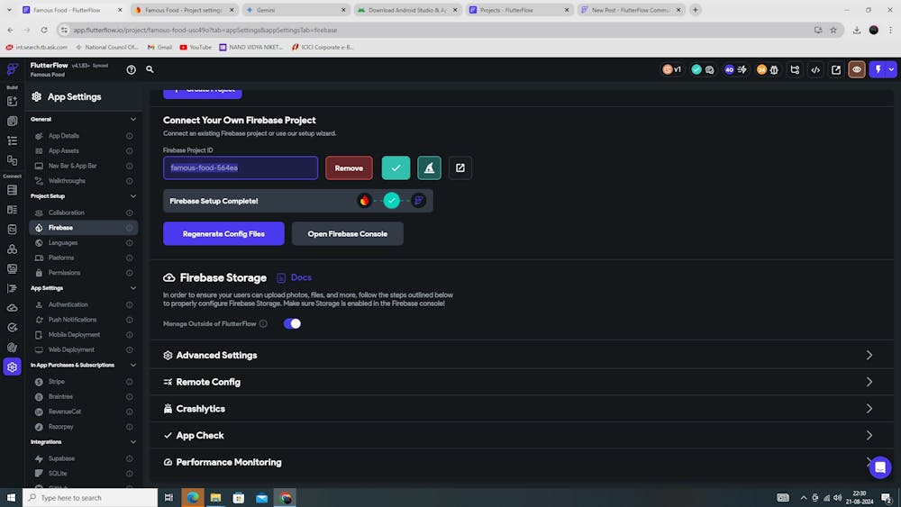The width and height of the screenshot is (901, 507).
Task: Open File Explorer from taskbar
Action: point(215,498)
